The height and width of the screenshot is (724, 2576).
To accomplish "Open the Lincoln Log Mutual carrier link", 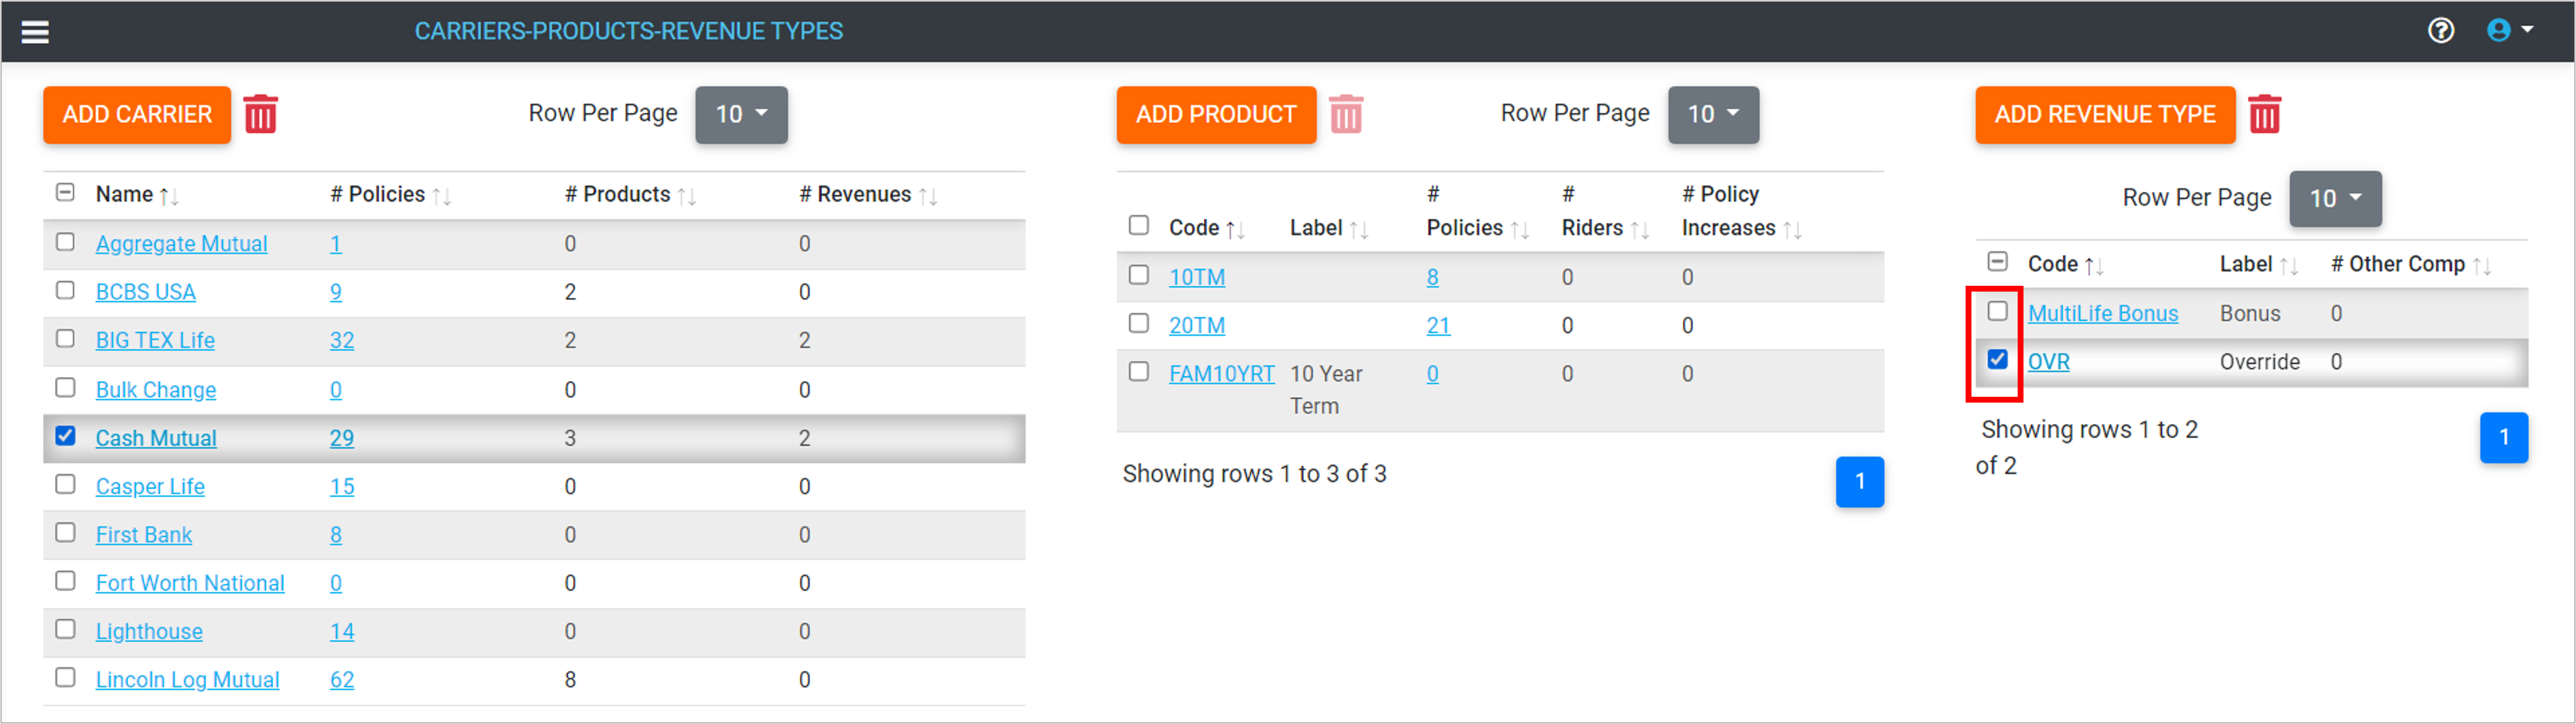I will pyautogui.click(x=187, y=680).
